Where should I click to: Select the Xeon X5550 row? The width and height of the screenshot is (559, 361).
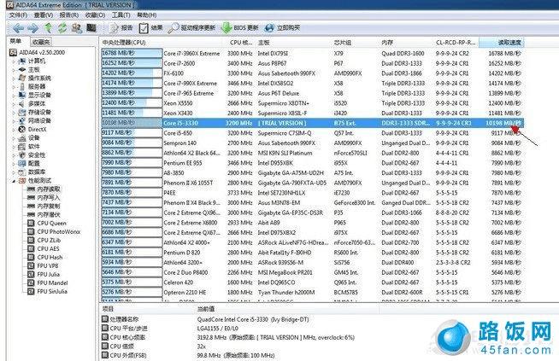[x=312, y=103]
